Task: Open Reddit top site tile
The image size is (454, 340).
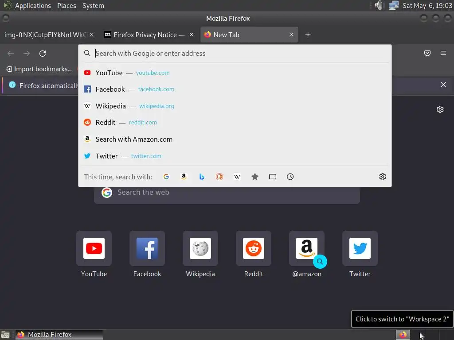Action: click(254, 248)
